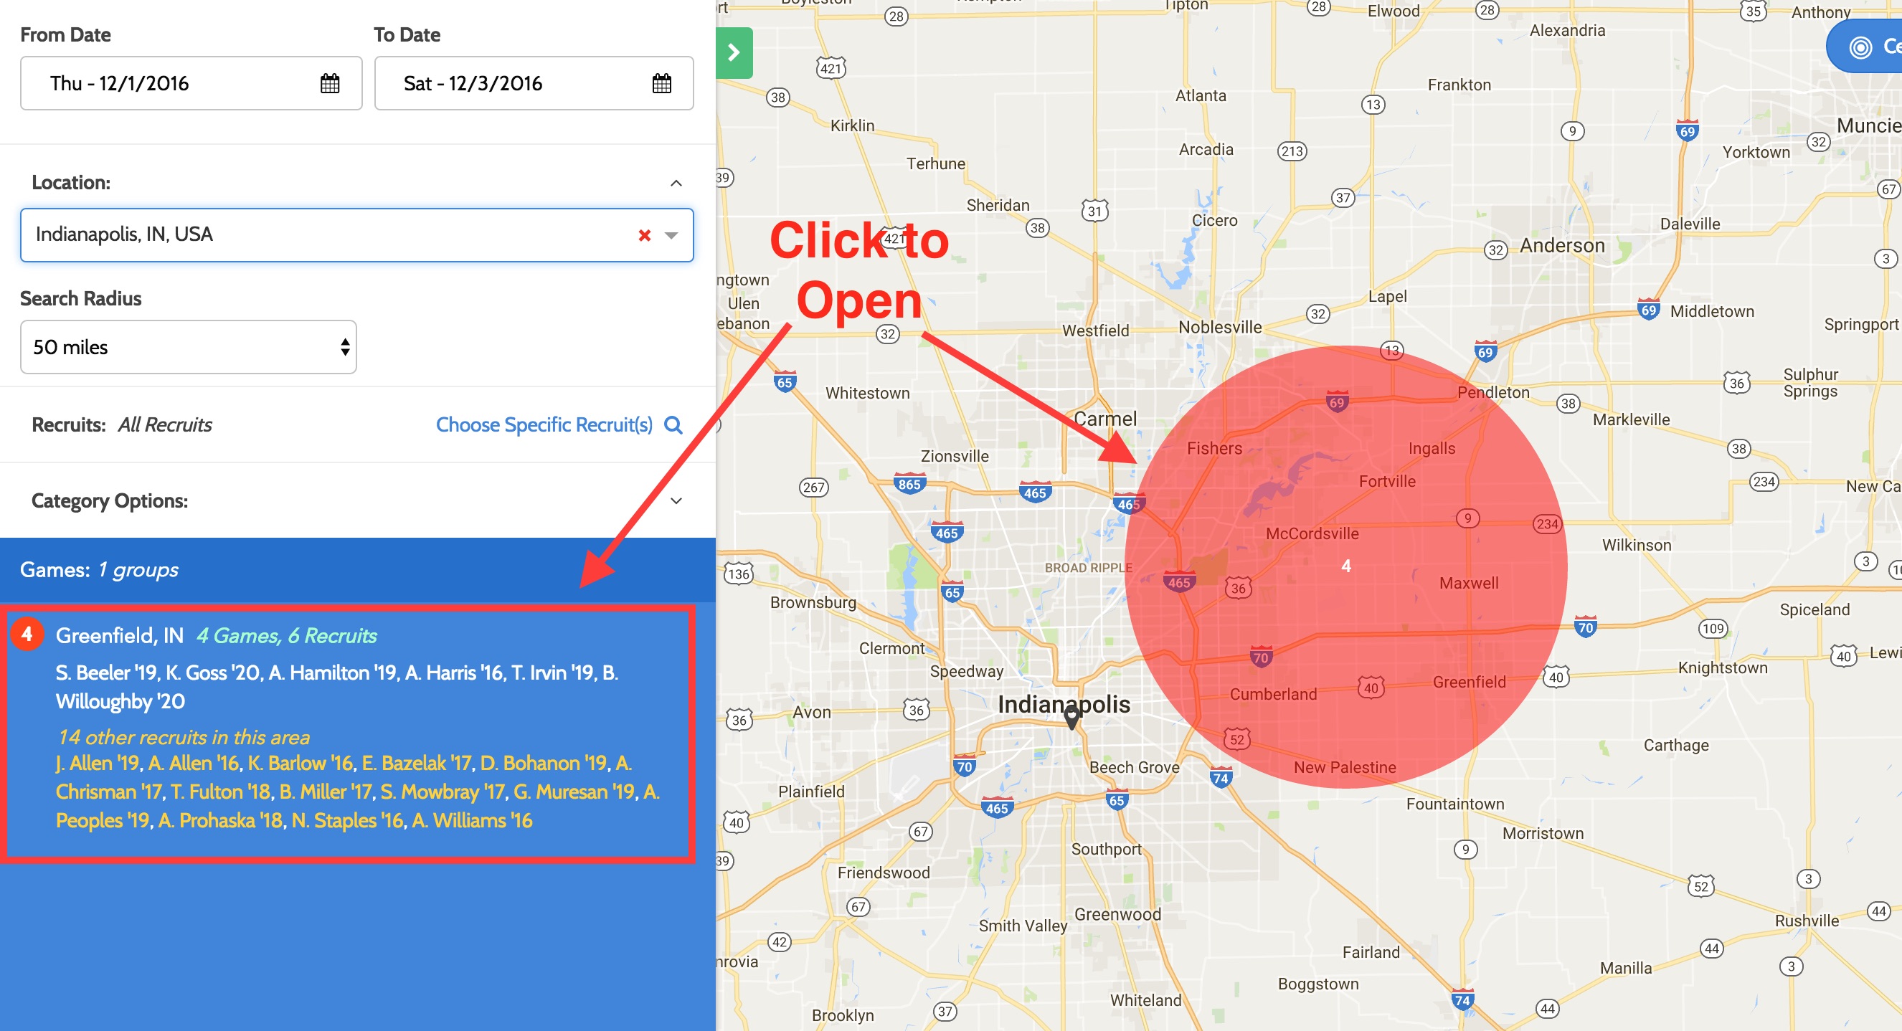
Task: Clear location with the red X icon
Action: [644, 235]
